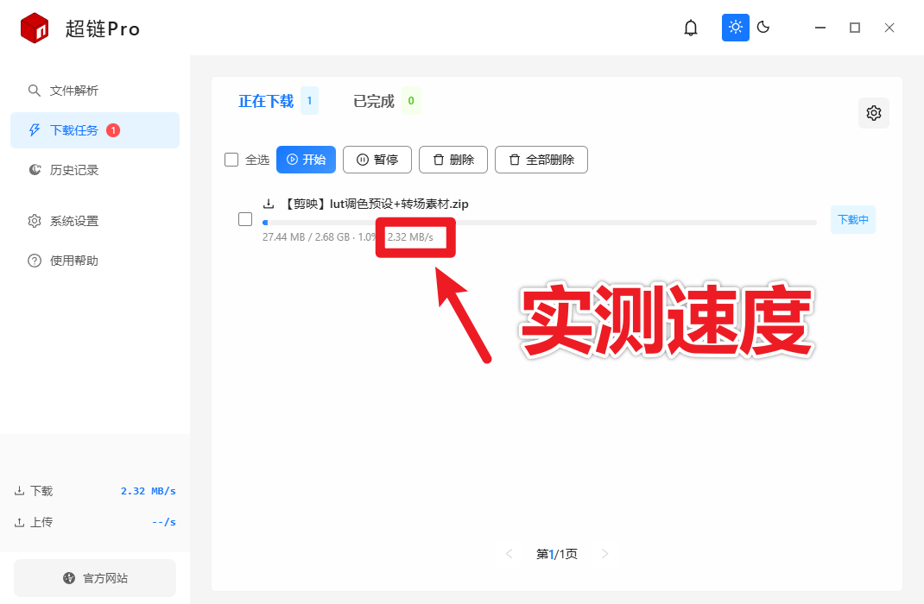Image resolution: width=924 pixels, height=604 pixels.
Task: Select the file parsing (文件解析) magnifier icon
Action: pos(34,90)
